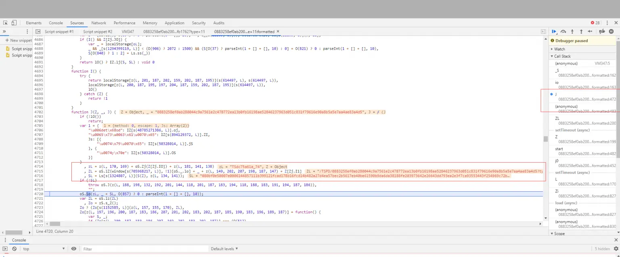620x257 pixels.
Task: Switch to the Console tab
Action: (x=56, y=23)
